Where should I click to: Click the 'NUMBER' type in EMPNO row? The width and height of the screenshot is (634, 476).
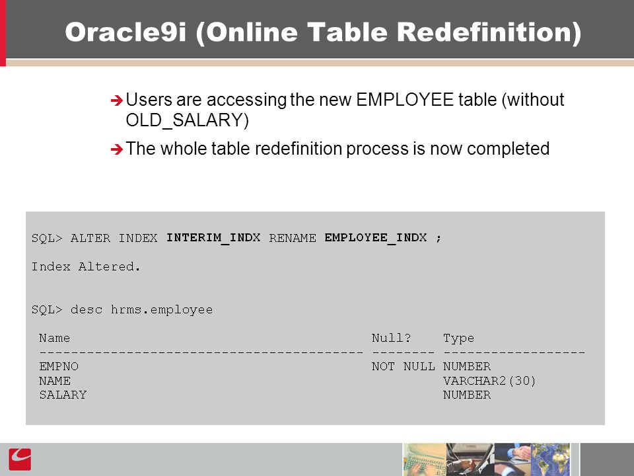pos(467,366)
